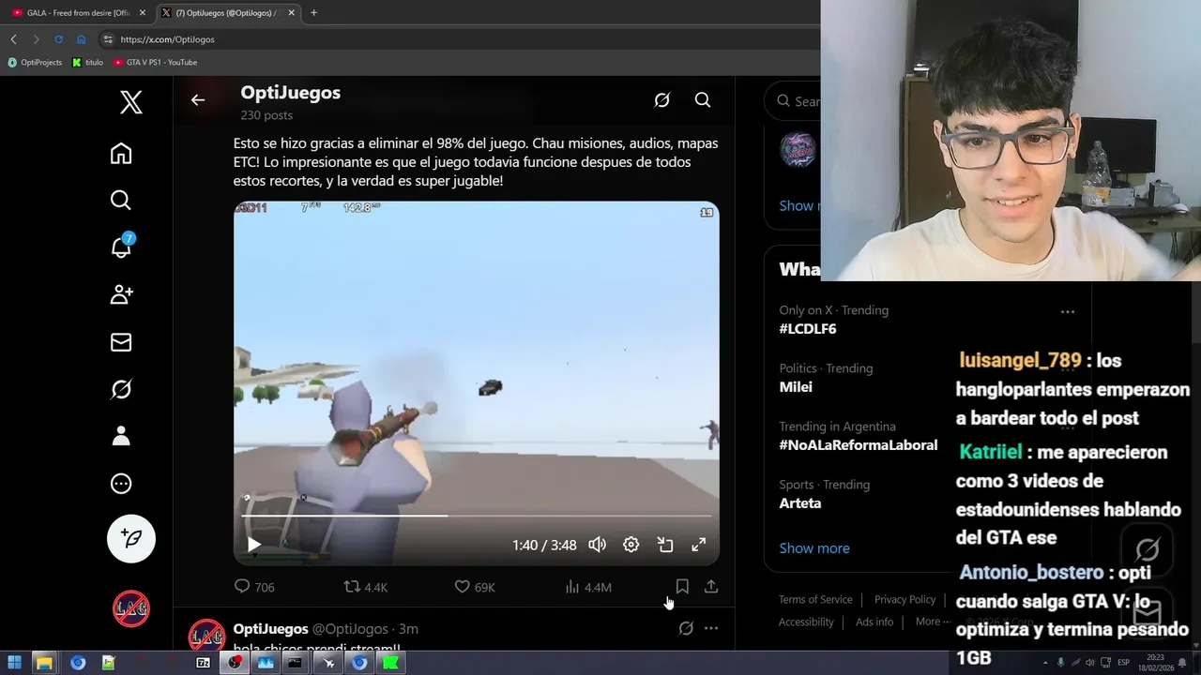The height and width of the screenshot is (675, 1201).
Task: Click OptiJuegos name on the 3m post
Action: coord(270,629)
